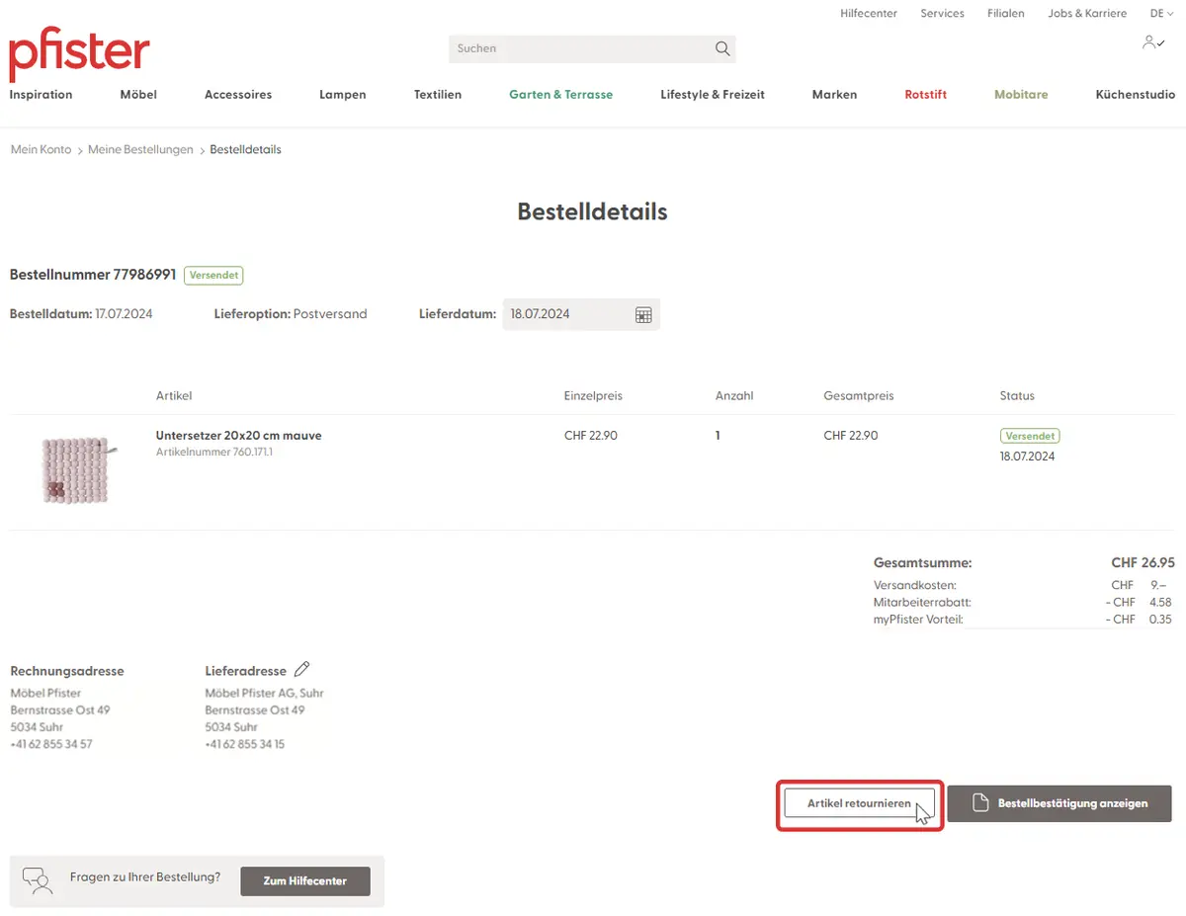The width and height of the screenshot is (1186, 916).
Task: Open the user account icon
Action: tap(1152, 42)
